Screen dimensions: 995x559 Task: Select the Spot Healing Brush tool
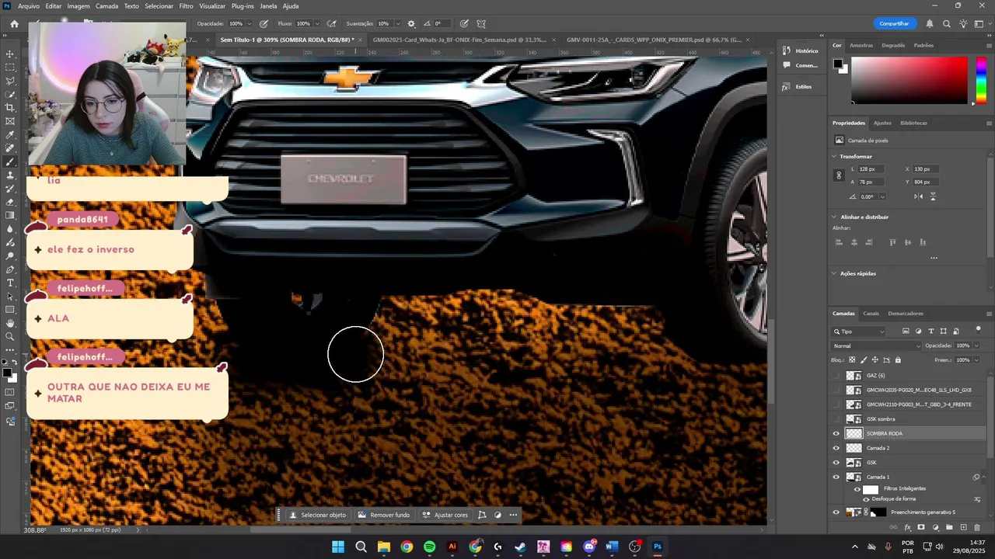tap(10, 148)
